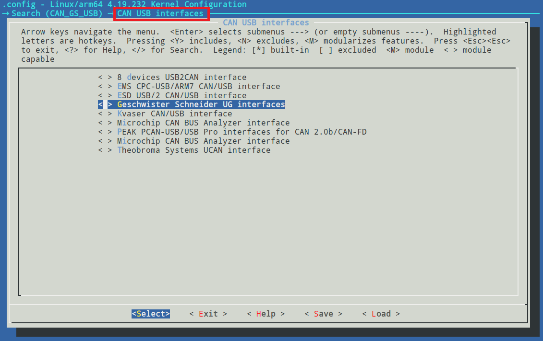Screen dimensions: 543x341
Task: Open the CAN USB interfaces breadcrumb item
Action: pyautogui.click(x=161, y=13)
